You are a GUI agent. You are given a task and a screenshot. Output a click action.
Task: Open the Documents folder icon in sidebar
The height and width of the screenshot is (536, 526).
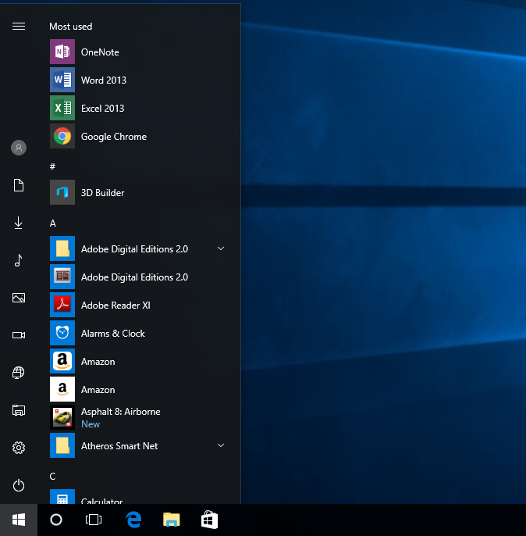point(19,185)
